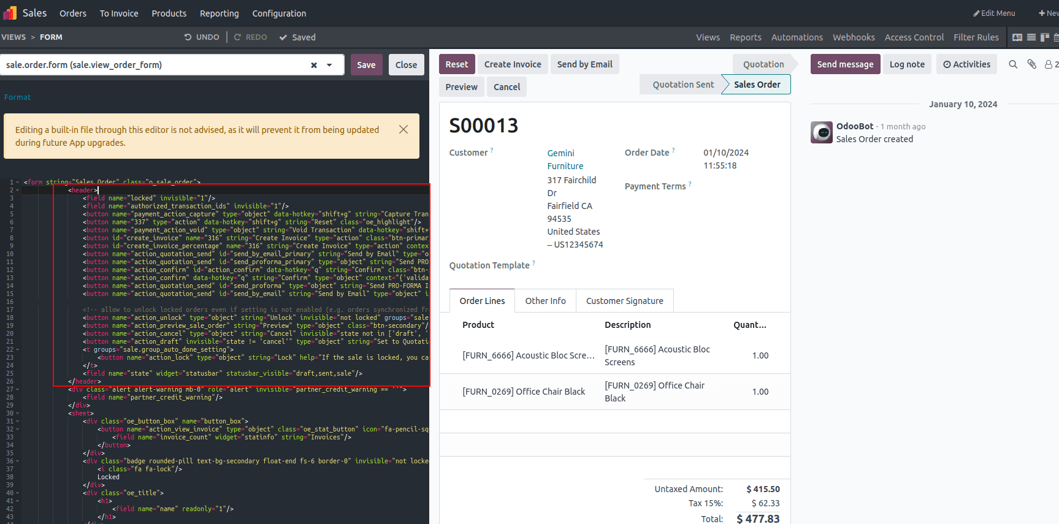Open the Configuration menu
This screenshot has height=524, width=1059.
tap(279, 13)
